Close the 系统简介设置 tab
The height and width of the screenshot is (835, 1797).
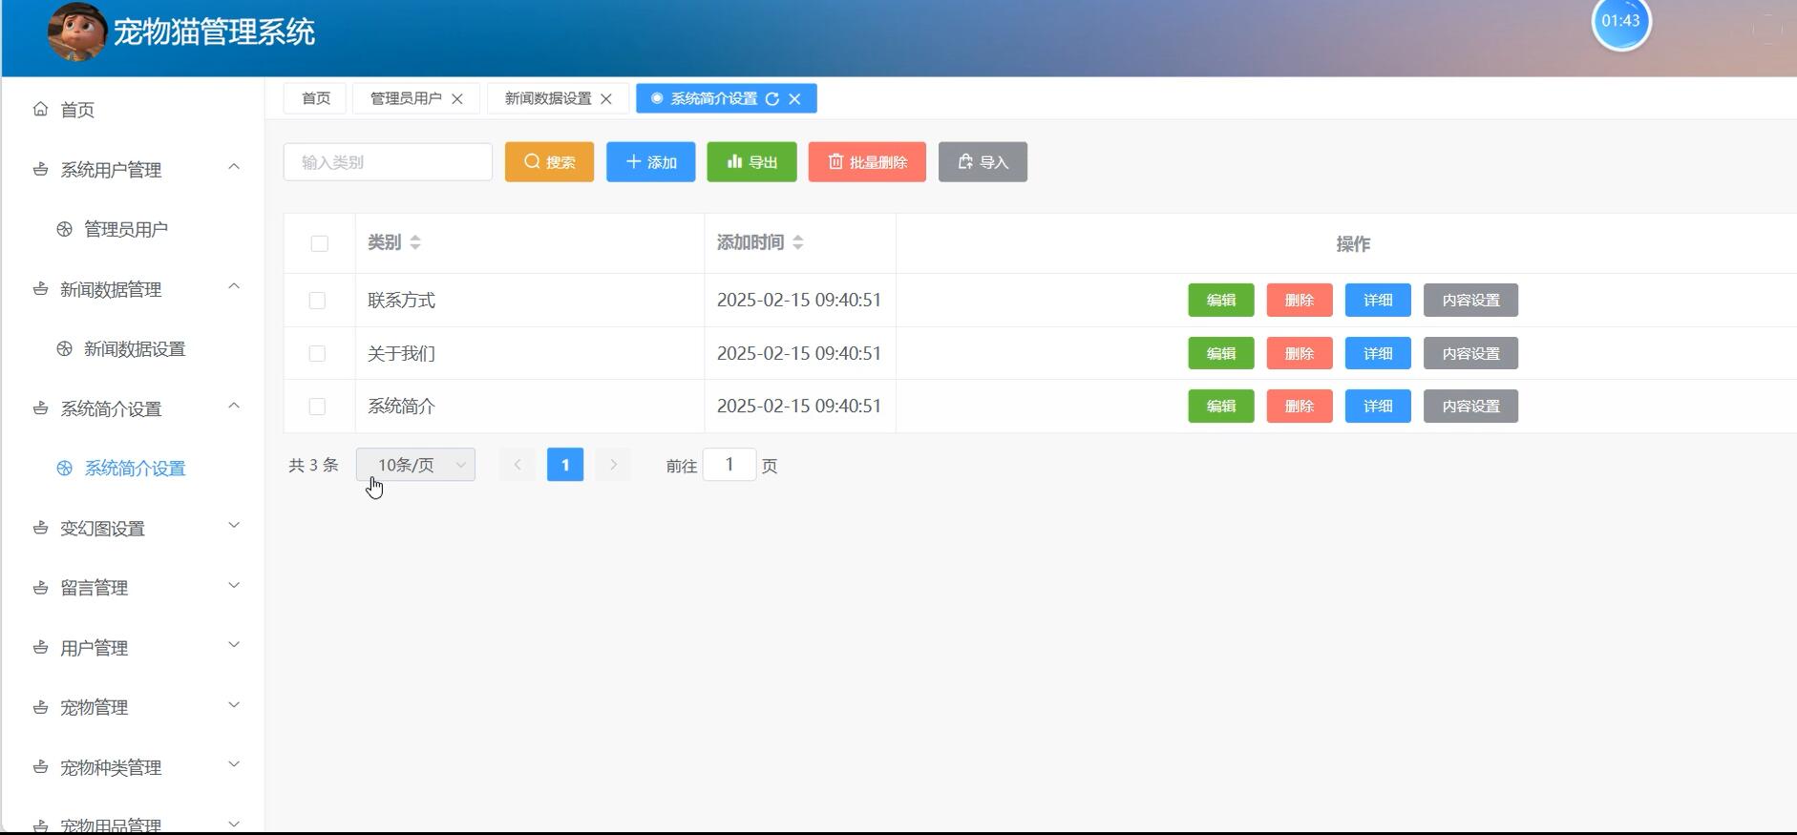pos(794,98)
